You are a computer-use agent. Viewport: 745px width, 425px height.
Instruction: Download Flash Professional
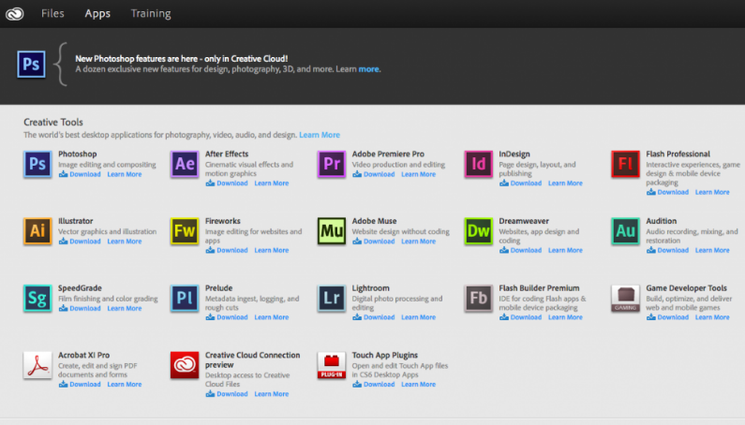[x=667, y=192]
